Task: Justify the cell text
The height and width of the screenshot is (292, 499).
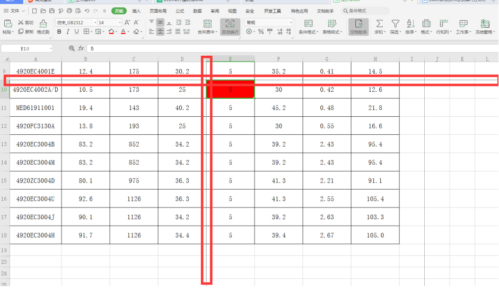Action: pos(178,31)
